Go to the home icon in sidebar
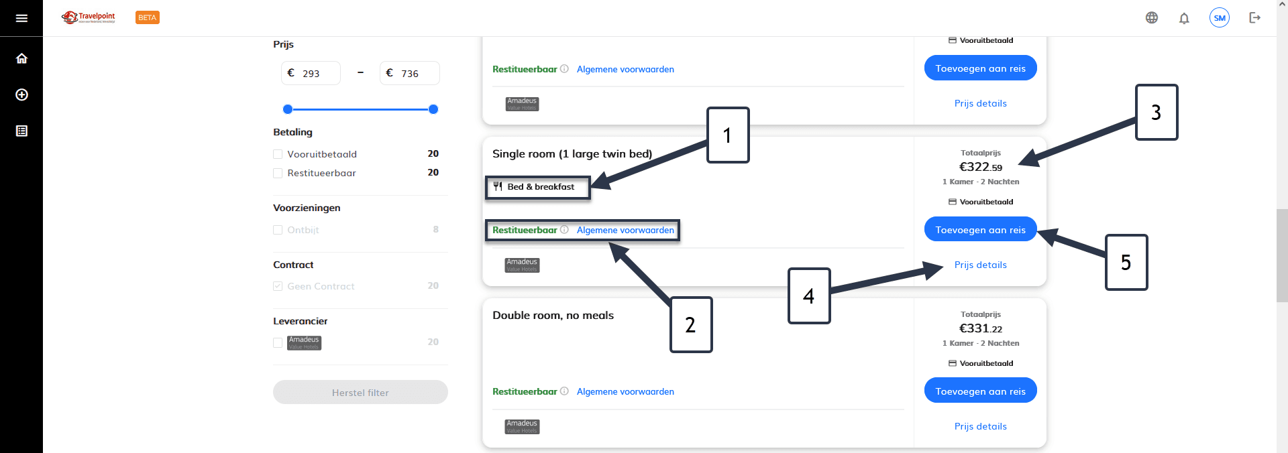 pos(21,58)
